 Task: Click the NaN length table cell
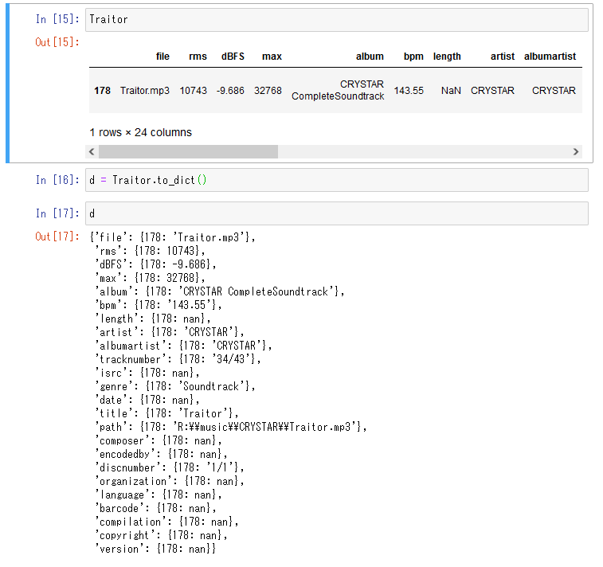point(451,91)
